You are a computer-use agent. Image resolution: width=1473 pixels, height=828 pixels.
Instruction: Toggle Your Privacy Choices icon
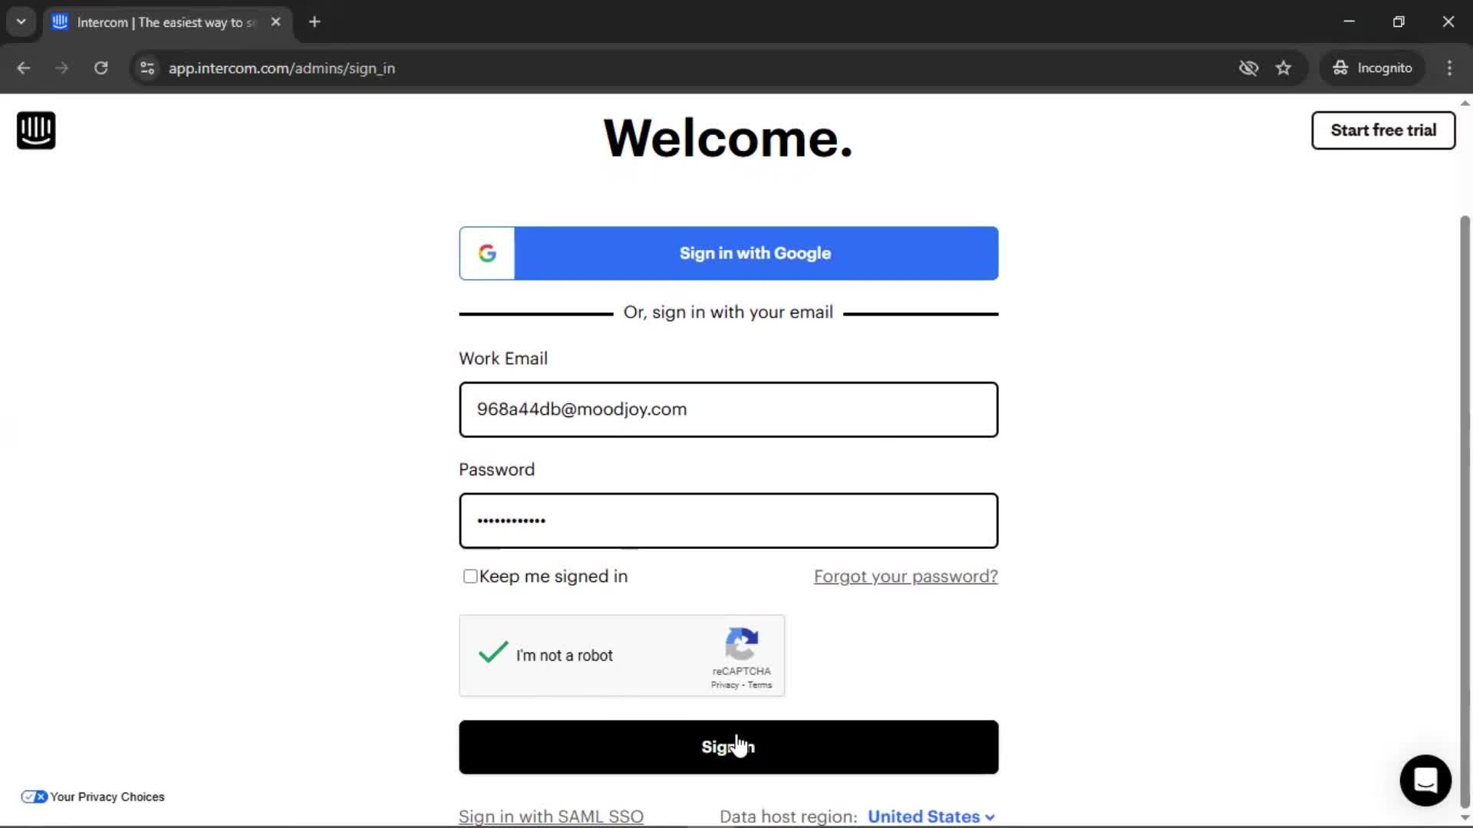pyautogui.click(x=34, y=797)
